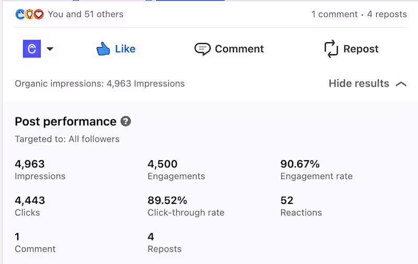Image resolution: width=418 pixels, height=264 pixels.
Task: Select the 4,443 Clicks metric
Action: [x=30, y=206]
